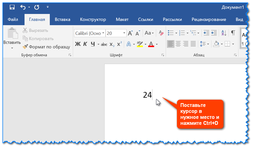Apply the red font color swatch
Image resolution: width=253 pixels, height=148 pixels.
coord(151,44)
